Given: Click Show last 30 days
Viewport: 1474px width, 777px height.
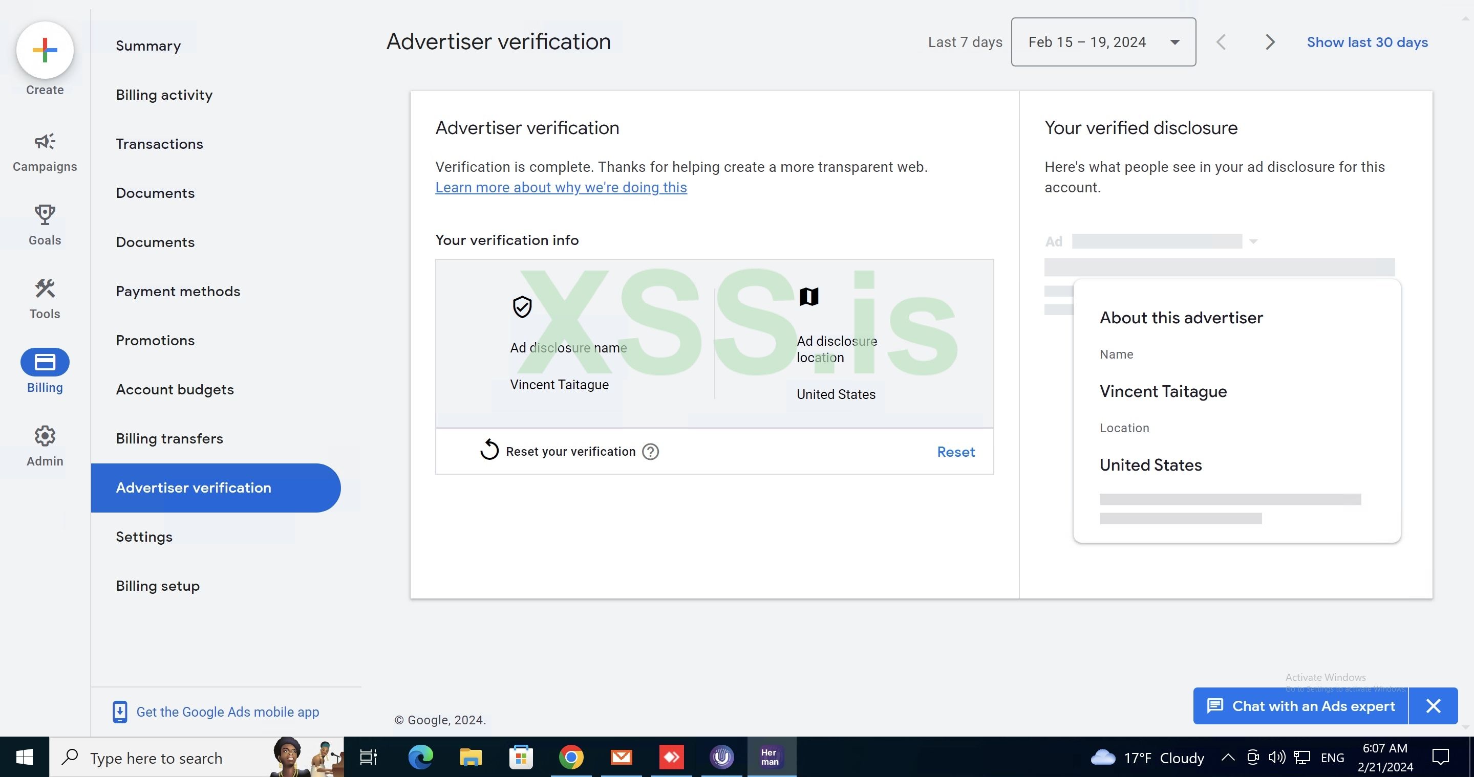Looking at the screenshot, I should 1367,42.
